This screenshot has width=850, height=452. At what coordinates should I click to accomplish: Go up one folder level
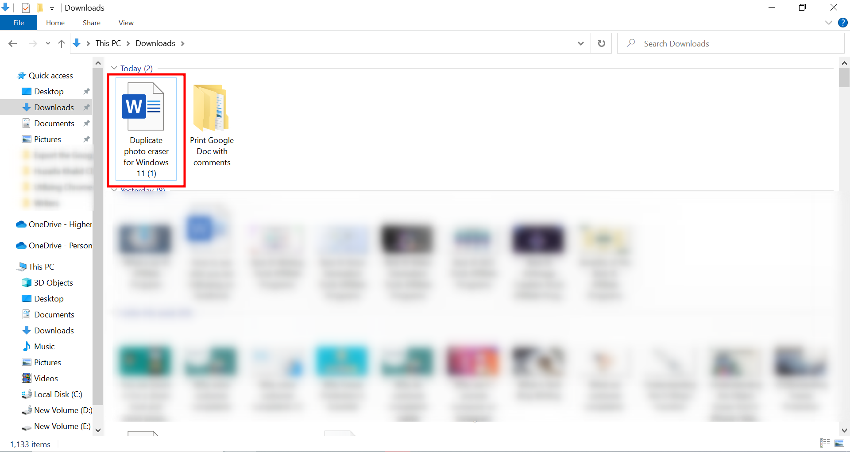pos(62,43)
